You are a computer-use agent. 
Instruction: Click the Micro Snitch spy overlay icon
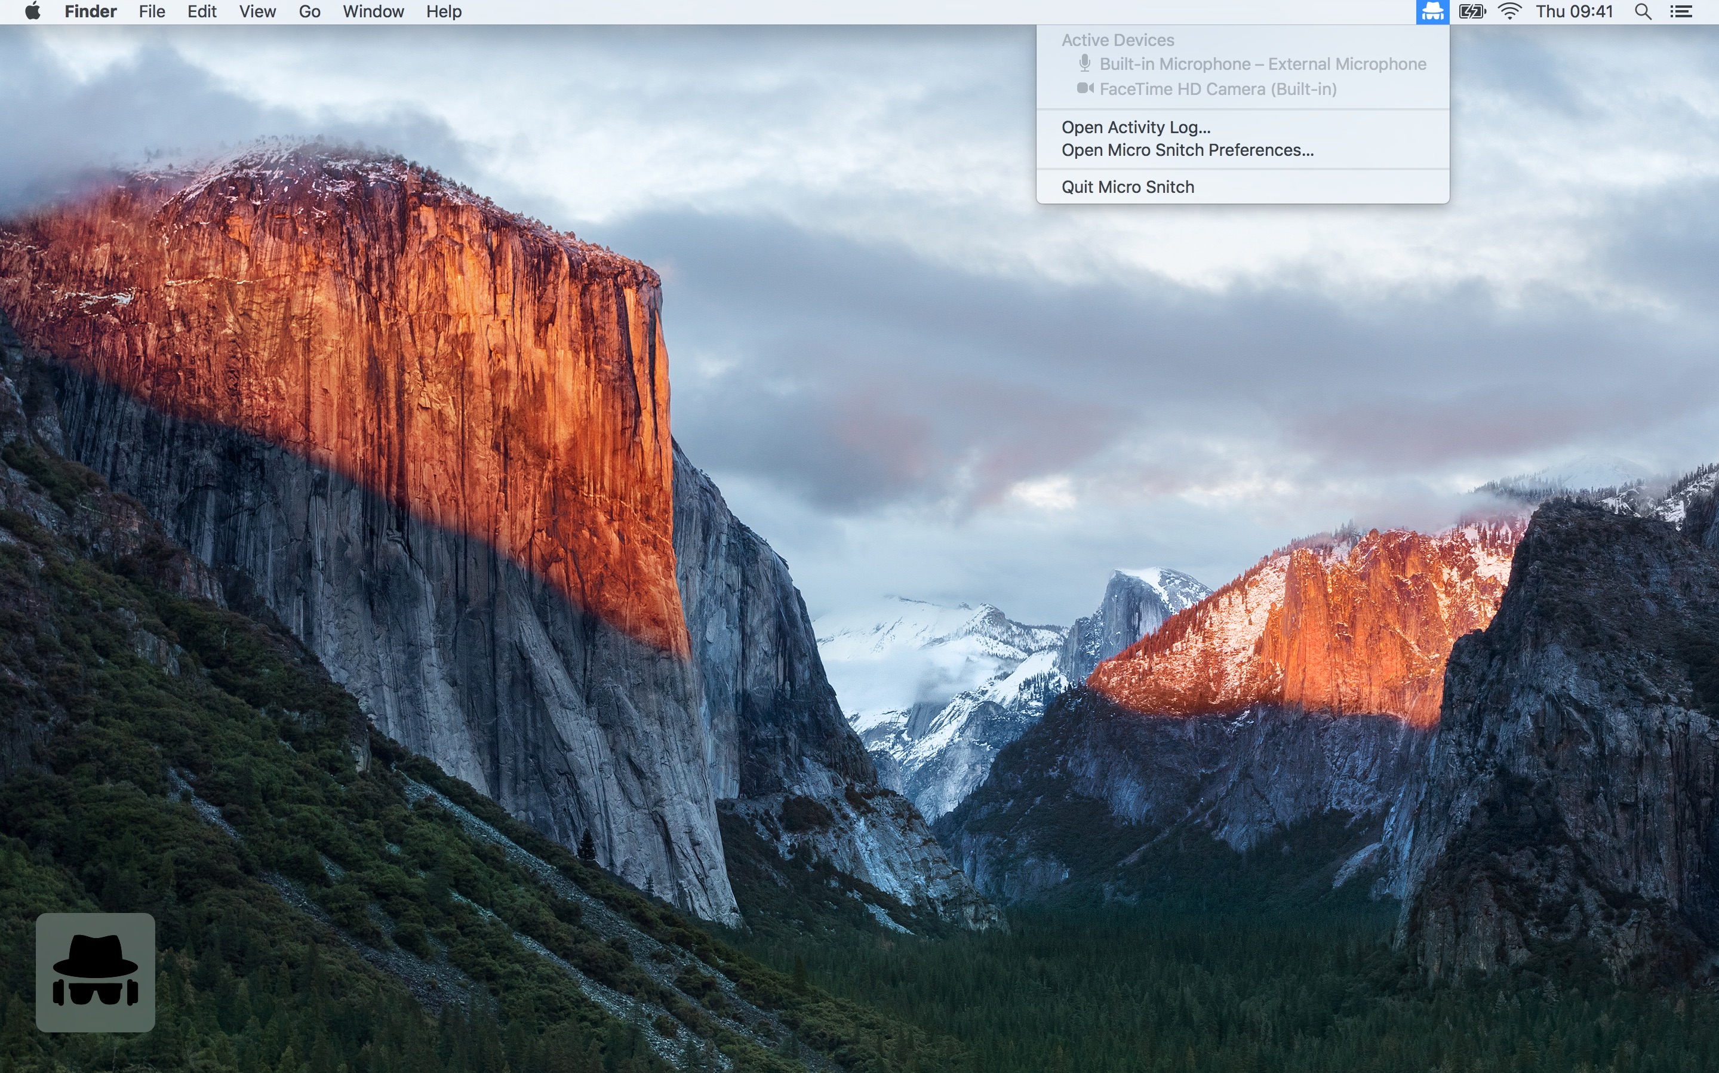pos(95,971)
